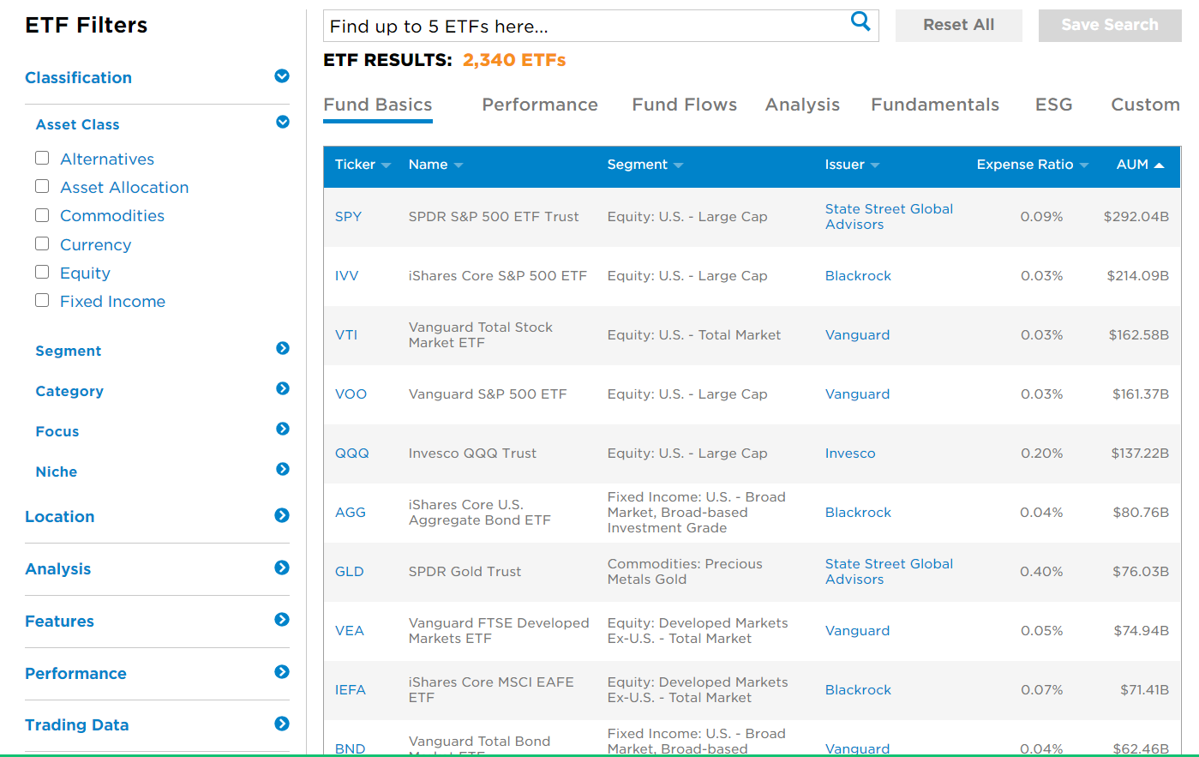
Task: Enable the Equity asset class checkbox
Action: [x=41, y=272]
